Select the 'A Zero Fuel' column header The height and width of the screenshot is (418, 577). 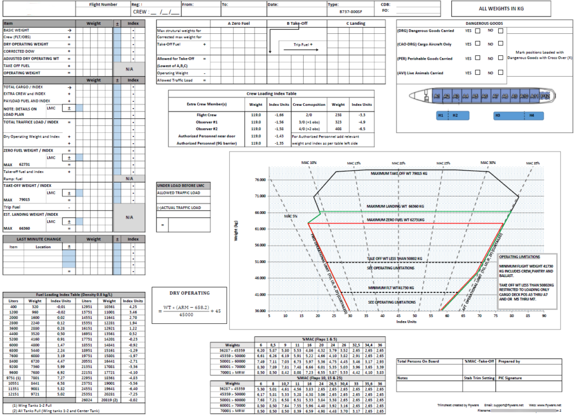pyautogui.click(x=238, y=23)
